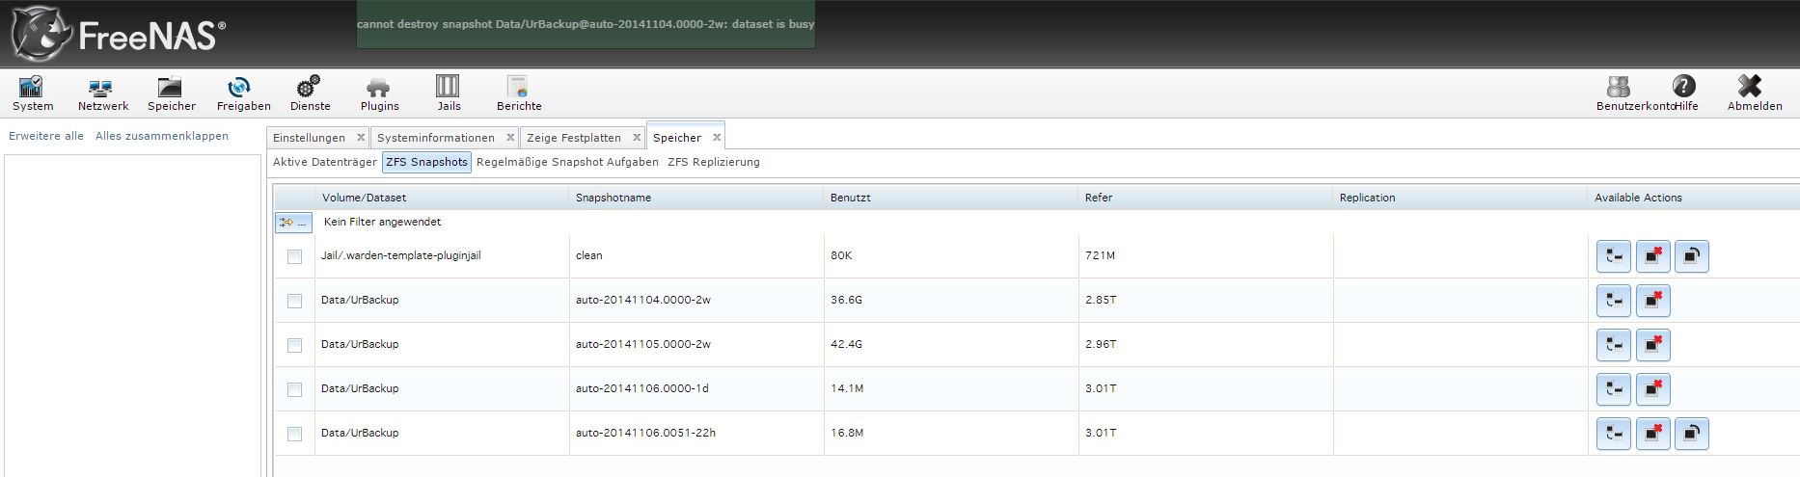Clone snapshot auto-20141104.0000-2w
1800x477 pixels.
click(x=1613, y=301)
